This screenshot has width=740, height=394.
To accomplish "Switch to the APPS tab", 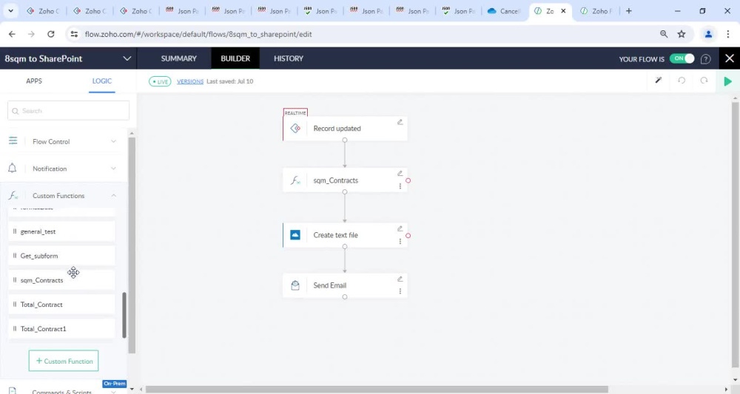I will point(34,81).
